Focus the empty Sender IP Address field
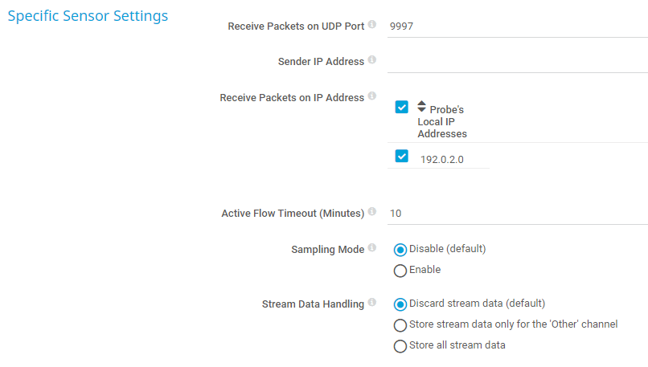The height and width of the screenshot is (367, 648). [515, 61]
